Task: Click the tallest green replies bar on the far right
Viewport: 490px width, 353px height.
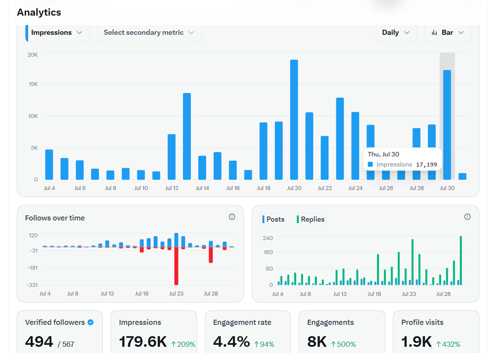Action: tap(461, 260)
